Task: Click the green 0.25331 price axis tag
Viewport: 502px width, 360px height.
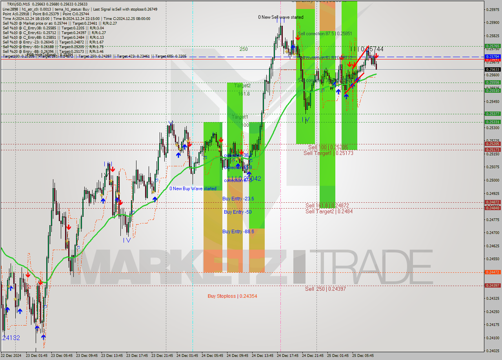Action: (493, 122)
